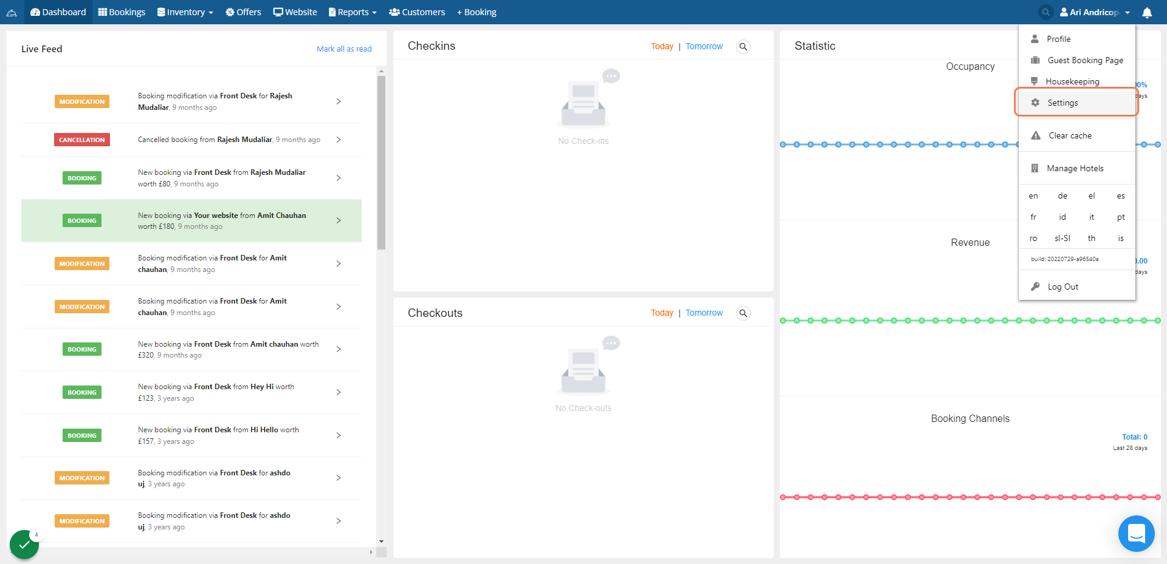
Task: Switch language to sl-SI
Action: (x=1062, y=238)
